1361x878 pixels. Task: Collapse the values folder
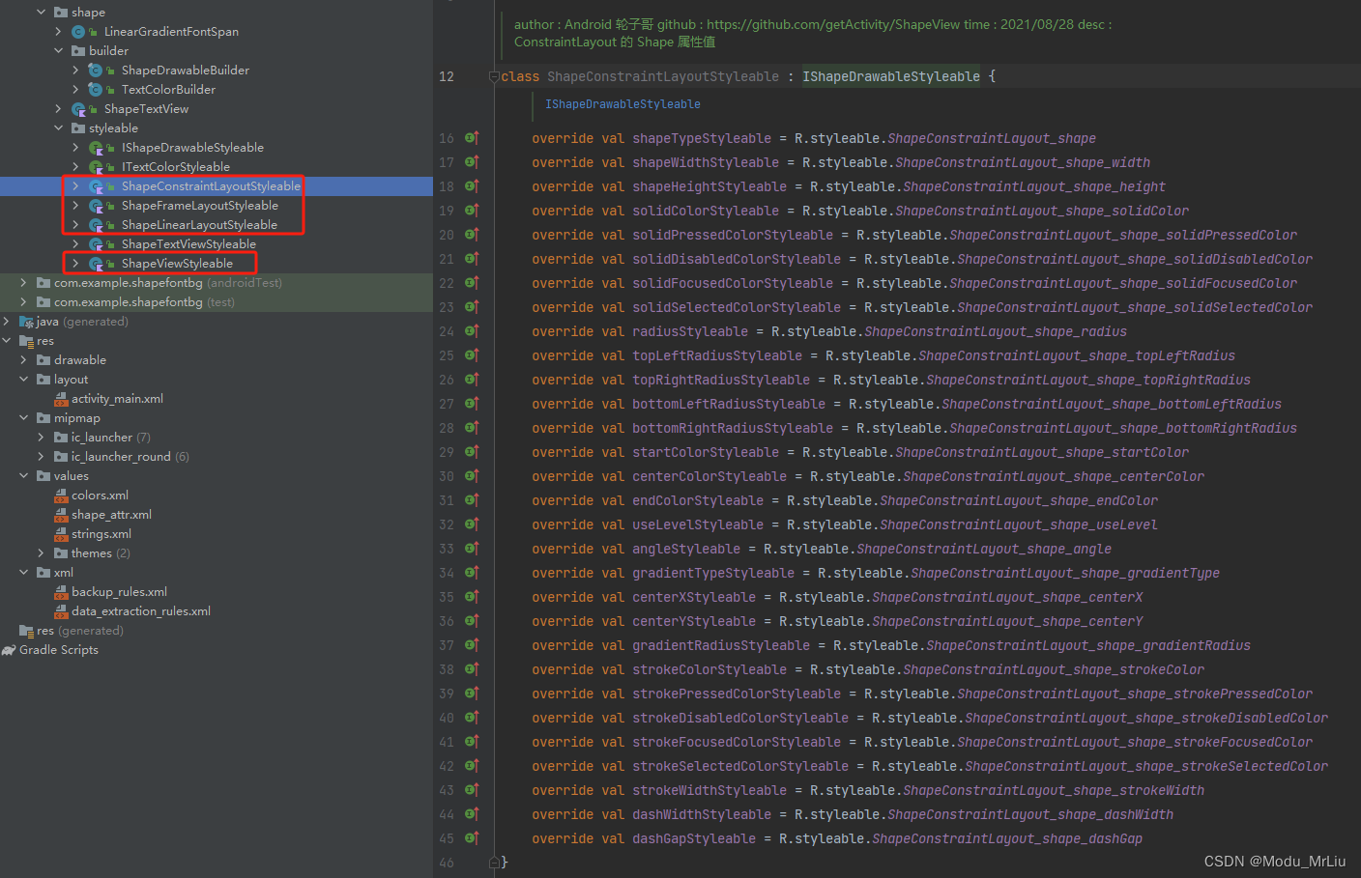pyautogui.click(x=23, y=476)
